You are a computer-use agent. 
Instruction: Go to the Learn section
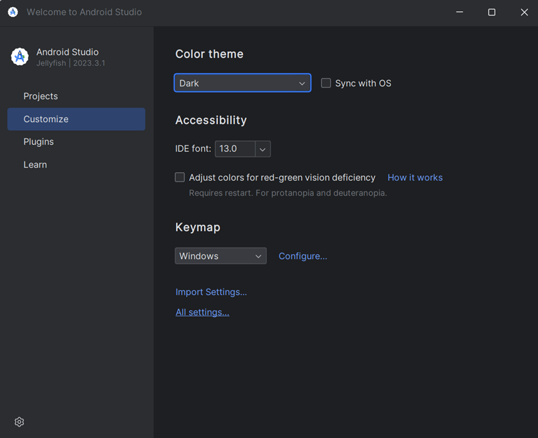point(35,164)
